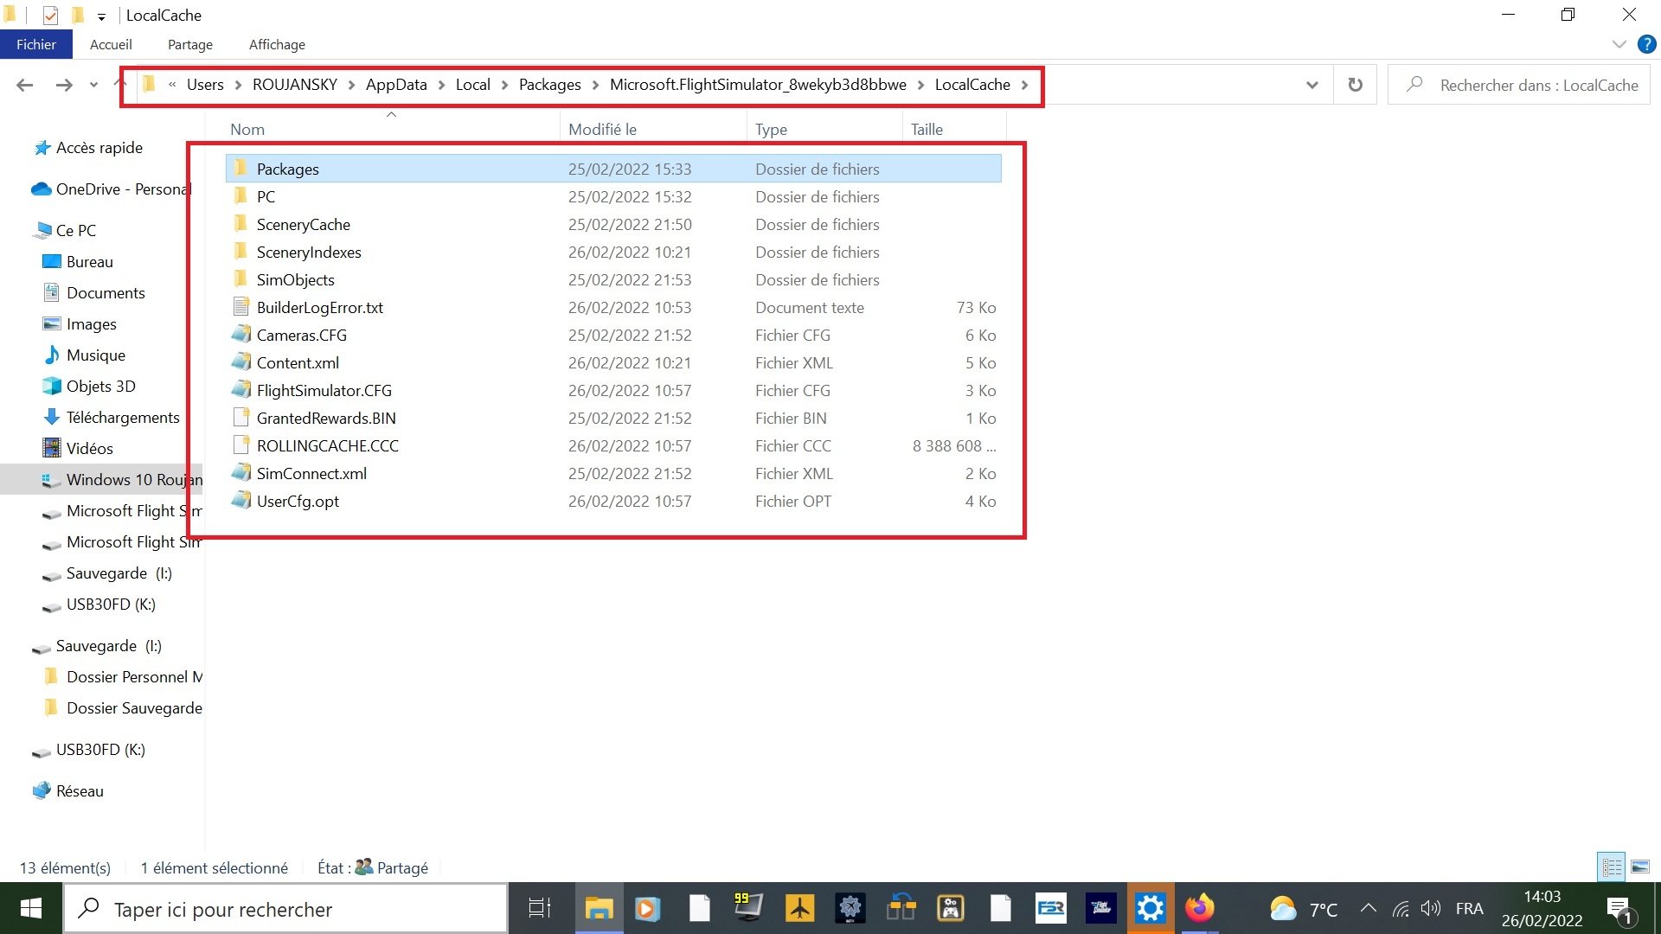Open Task View in the taskbar
1661x934 pixels.
click(x=540, y=908)
